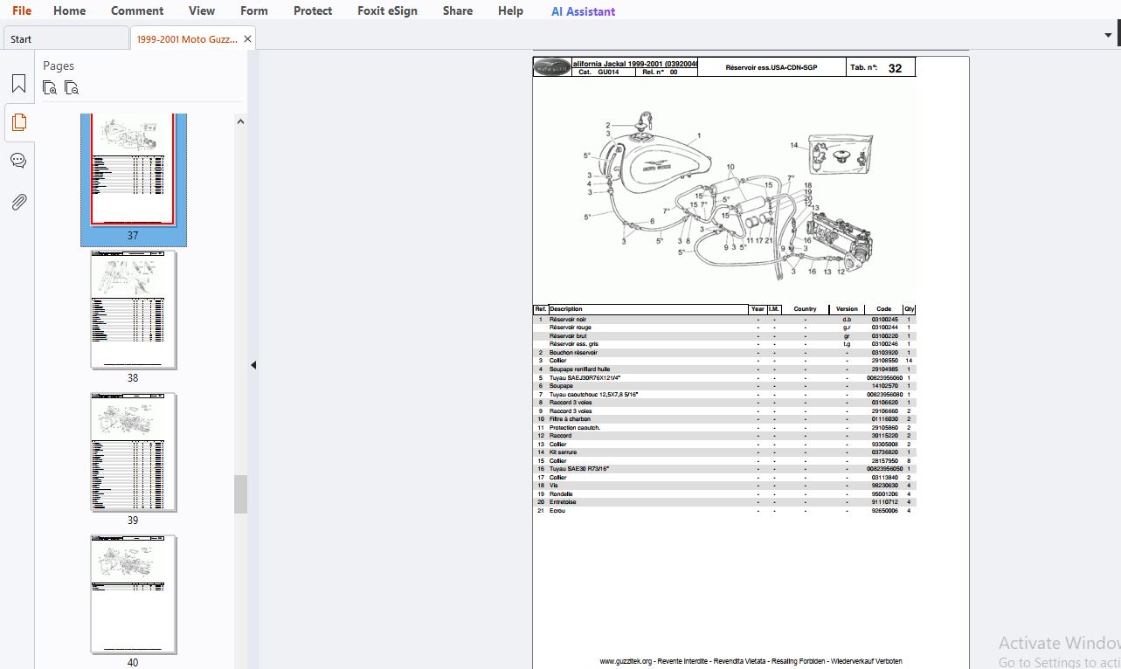The height and width of the screenshot is (669, 1121).
Task: Click part code 03100245
Action: [884, 320]
